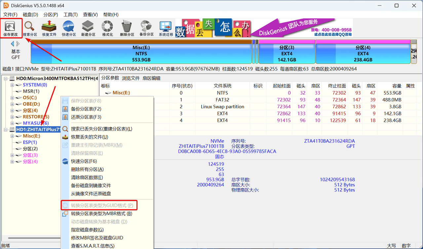This screenshot has height=249, width=423.
Task: Click 卷标 column header
Action: click(x=135, y=86)
